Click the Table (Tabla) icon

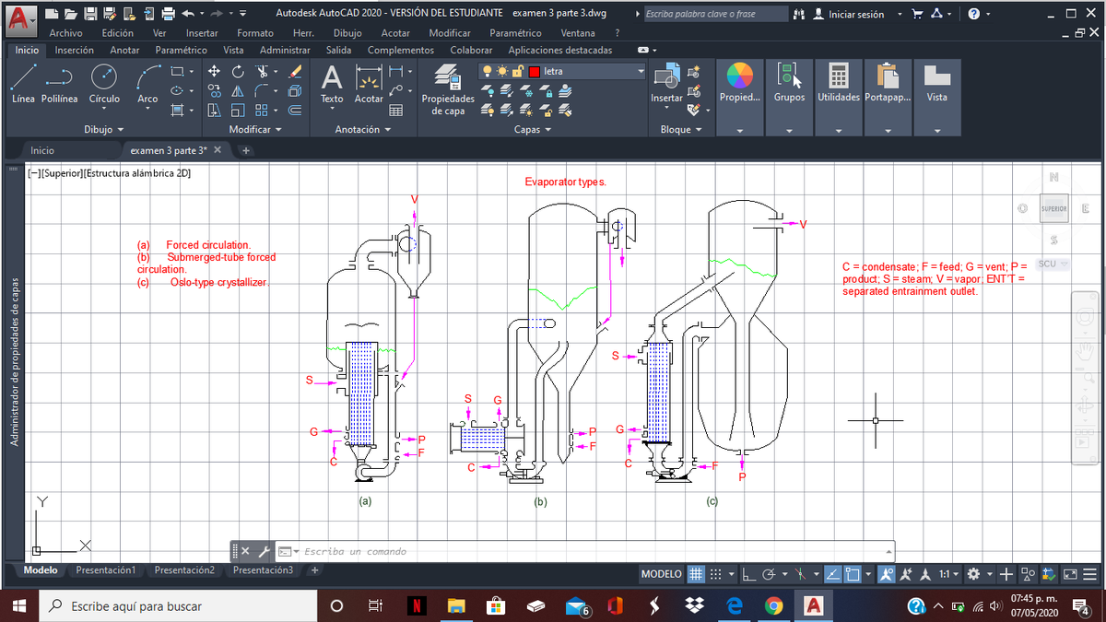(397, 111)
